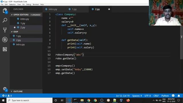Change encoding via UTF-8 in status bar
Image resolution: width=183 pixels, height=103 pixels.
coord(148,96)
